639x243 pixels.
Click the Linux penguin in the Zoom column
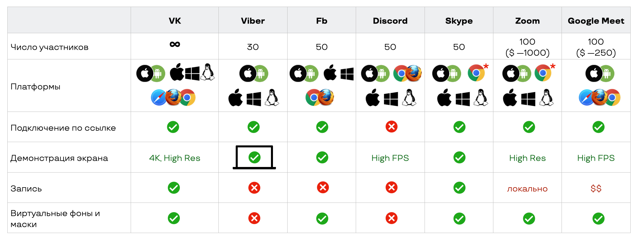click(547, 98)
